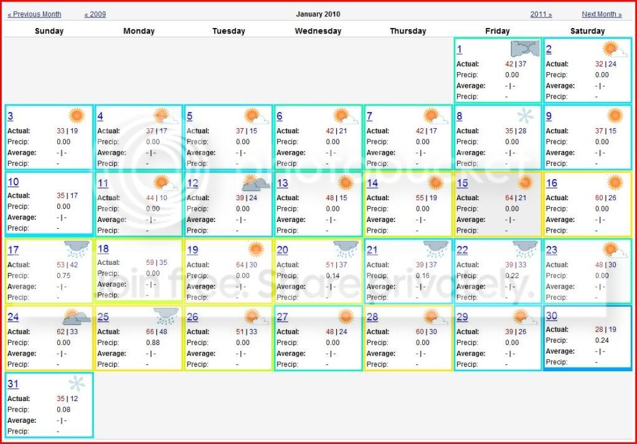Screen dimensions: 637x444
Task: Open the day 30 date link
Action: [552, 316]
